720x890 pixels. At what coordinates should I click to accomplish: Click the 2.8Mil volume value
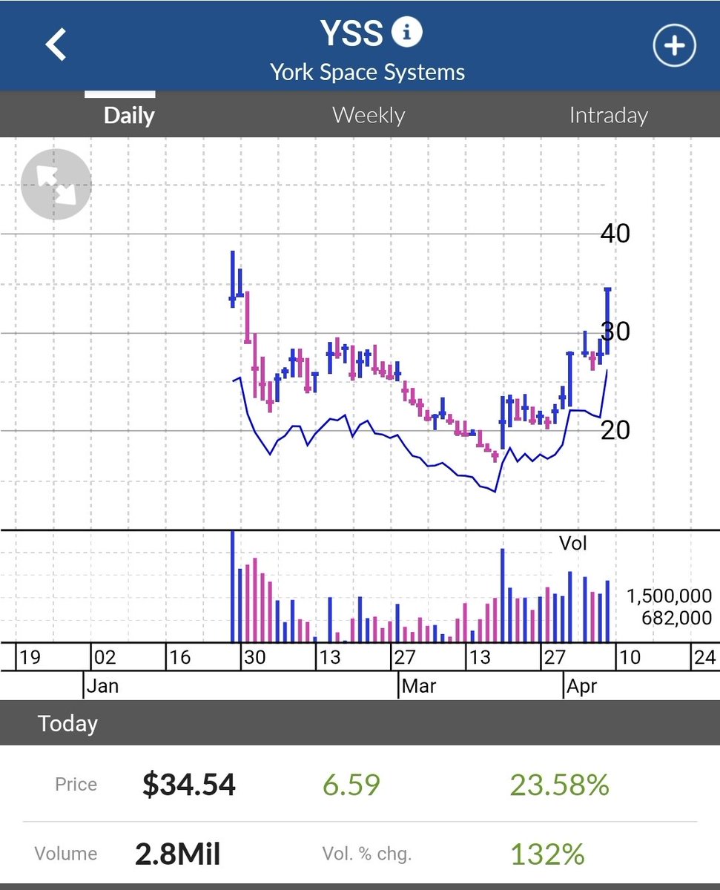pyautogui.click(x=178, y=854)
